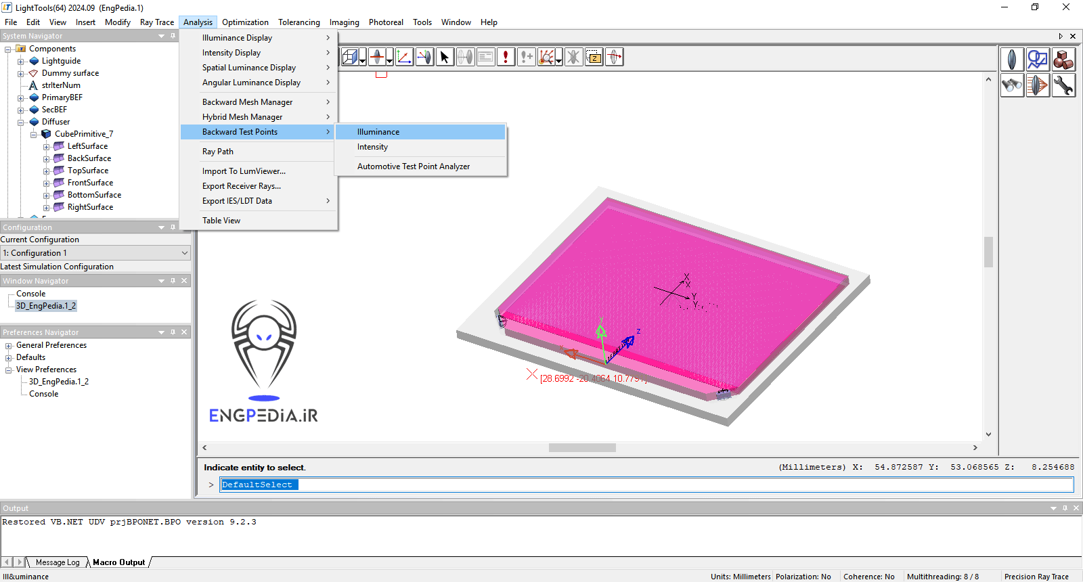Collapse the Components tree node
Viewport: 1083px width, 582px height.
click(x=8, y=49)
